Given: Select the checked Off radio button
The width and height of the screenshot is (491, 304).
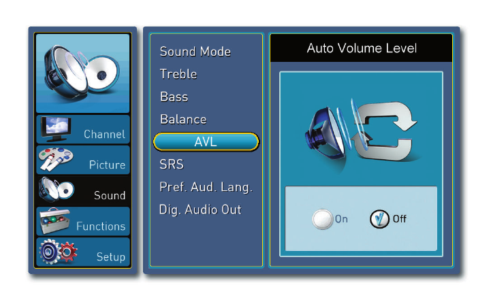Looking at the screenshot, I should click(379, 218).
